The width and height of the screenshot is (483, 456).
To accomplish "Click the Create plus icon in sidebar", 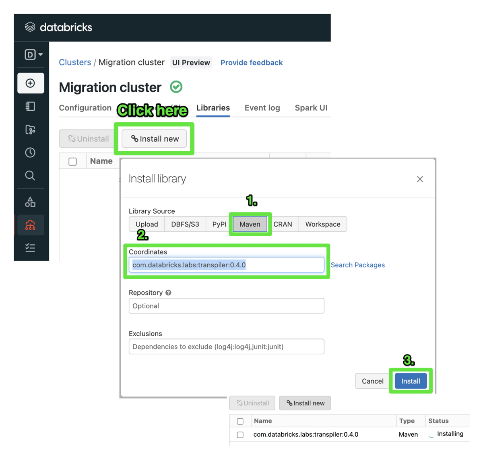I will (x=31, y=83).
